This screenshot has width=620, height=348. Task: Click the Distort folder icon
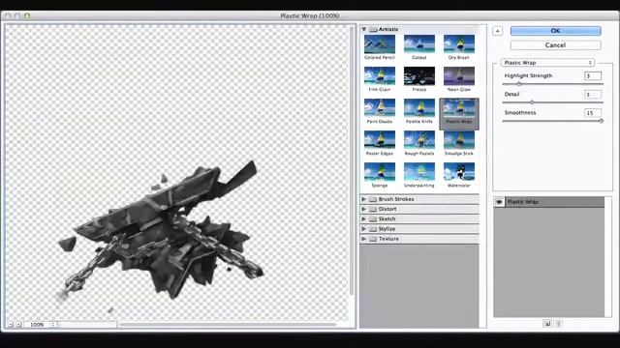pos(372,209)
